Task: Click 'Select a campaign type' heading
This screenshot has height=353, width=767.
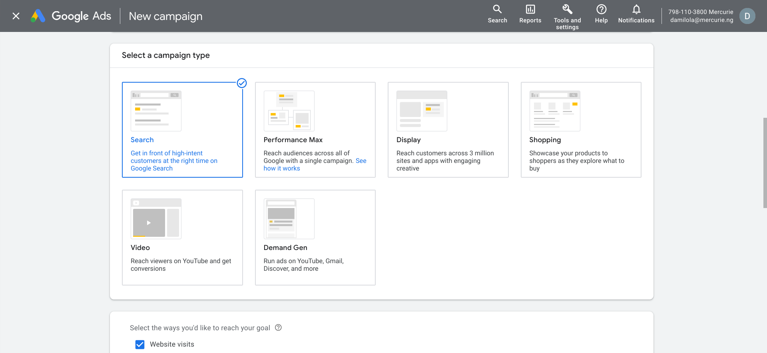Action: click(166, 56)
